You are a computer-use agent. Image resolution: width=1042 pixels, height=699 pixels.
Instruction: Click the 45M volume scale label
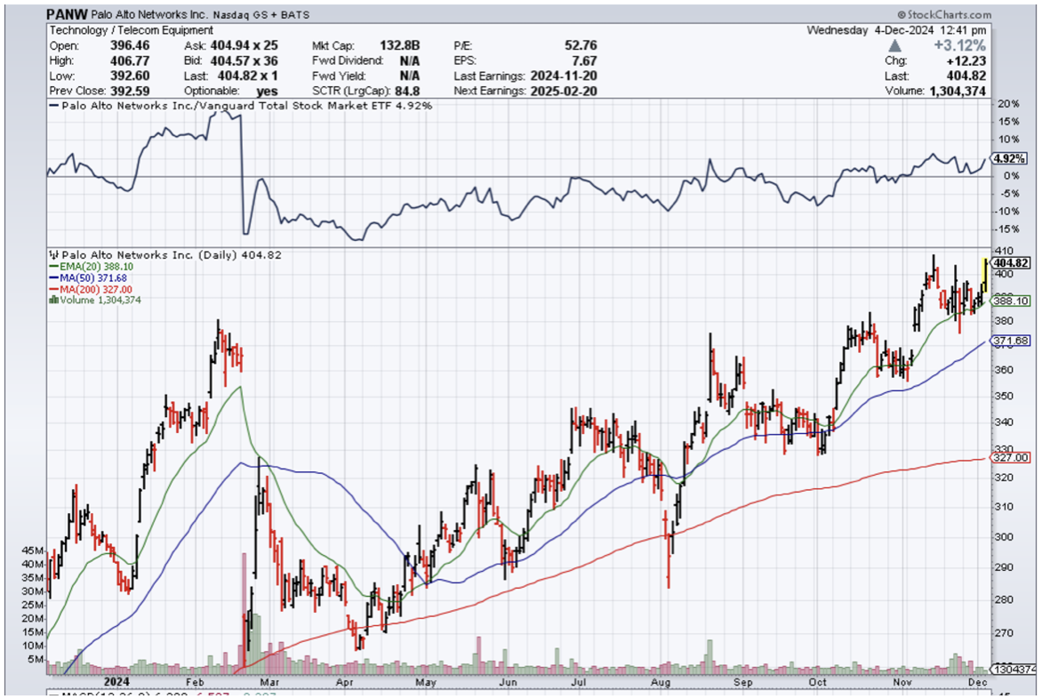pos(33,550)
